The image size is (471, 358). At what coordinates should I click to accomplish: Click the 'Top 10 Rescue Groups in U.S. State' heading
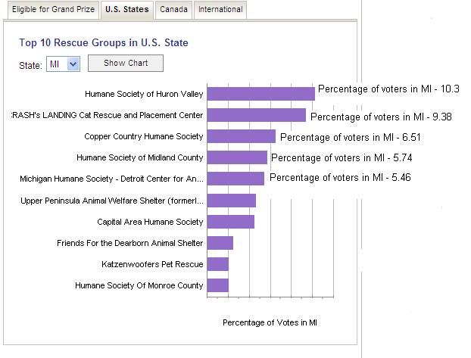(x=104, y=42)
